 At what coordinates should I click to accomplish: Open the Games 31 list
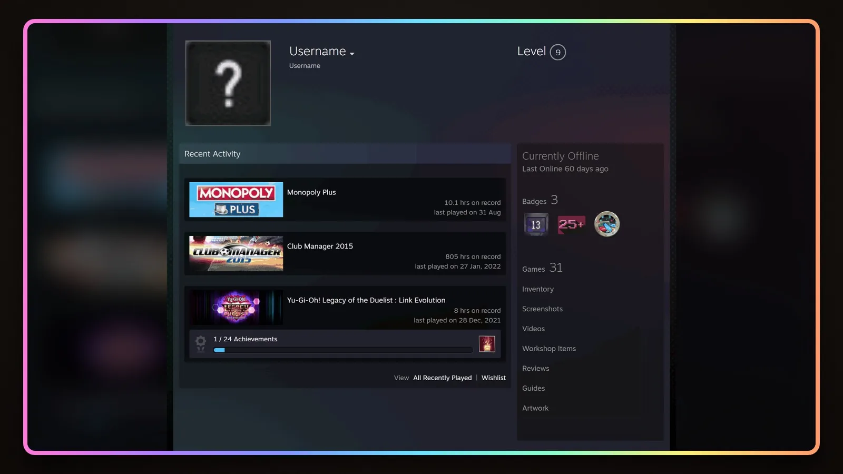(542, 268)
